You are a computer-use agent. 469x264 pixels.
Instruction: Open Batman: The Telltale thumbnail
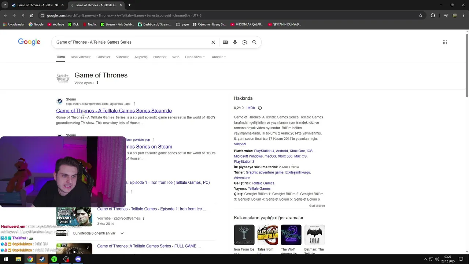click(314, 235)
